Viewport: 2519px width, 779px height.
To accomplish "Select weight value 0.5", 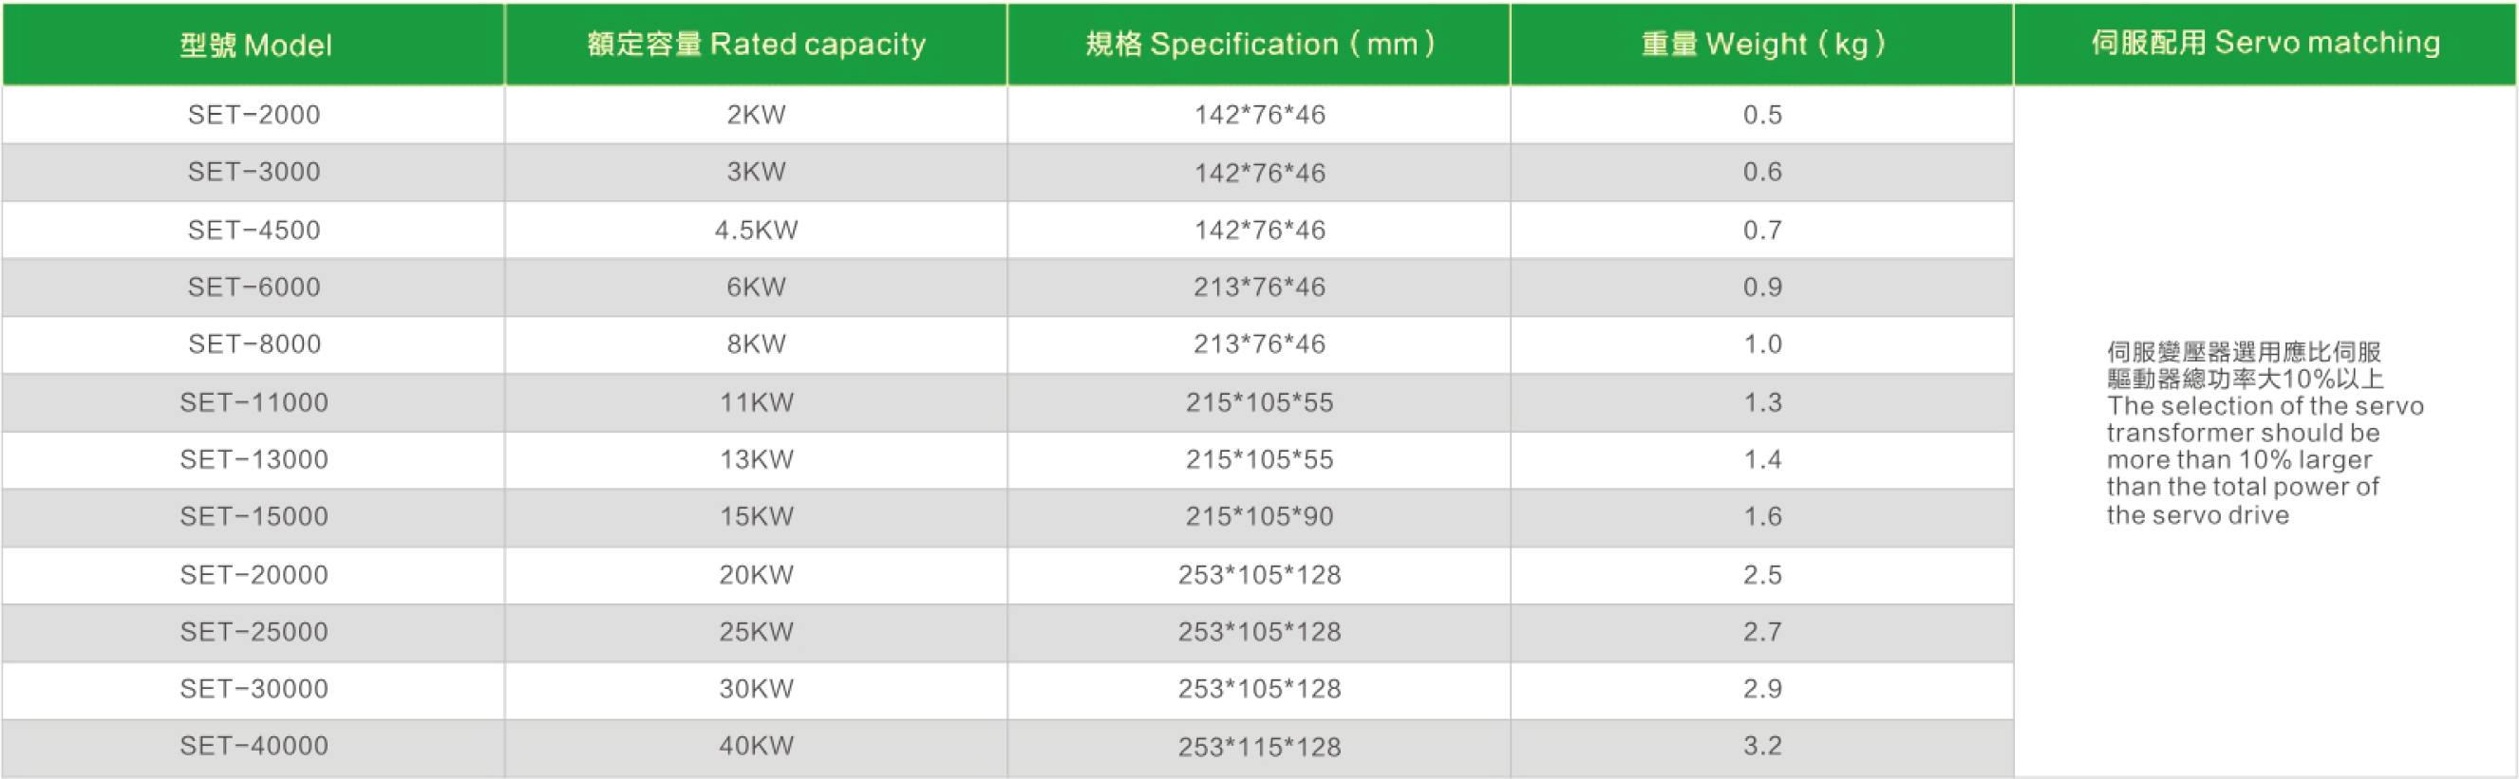I will (1762, 116).
